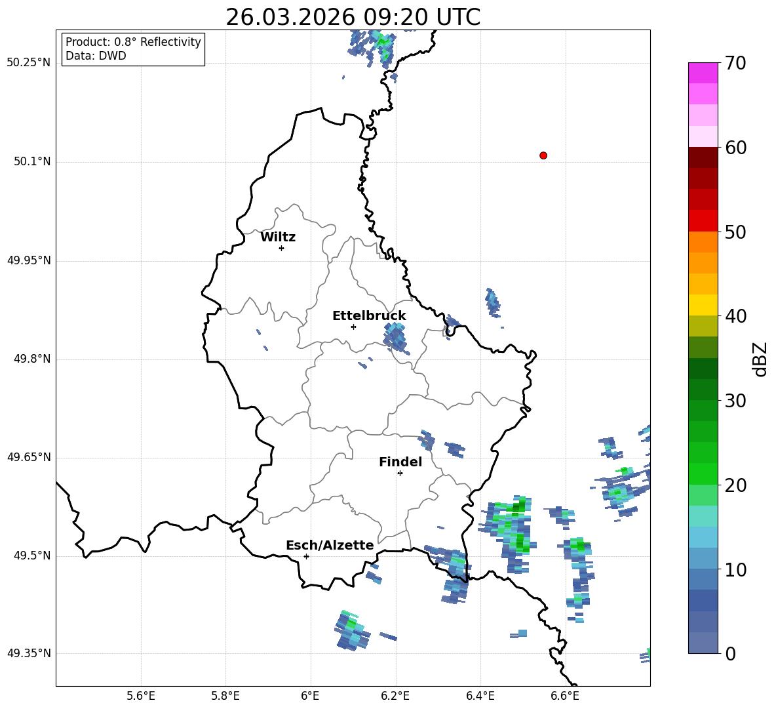Click the Wiltz cross marker
The width and height of the screenshot is (776, 709).
(x=281, y=248)
